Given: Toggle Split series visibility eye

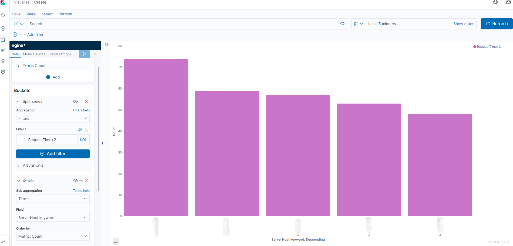Looking at the screenshot, I should tap(76, 101).
